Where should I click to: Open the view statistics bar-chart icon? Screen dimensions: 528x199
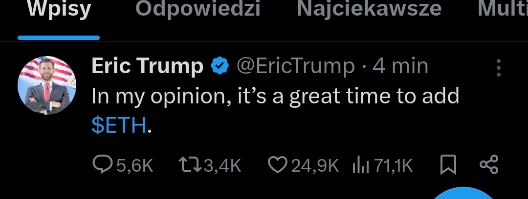pyautogui.click(x=359, y=166)
